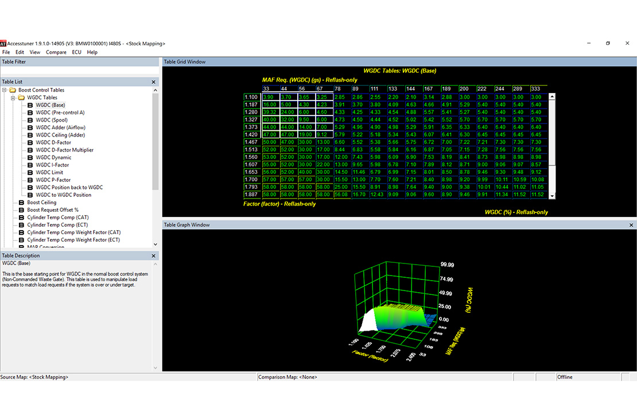Click the Cylinder Temp Comp (CAT) icon

click(x=22, y=218)
